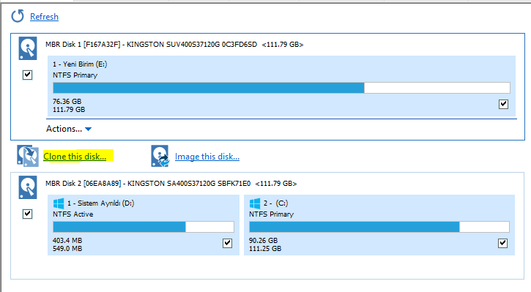531x292 pixels.
Task: Click the 403.4 MB used space value
Action: 67,241
